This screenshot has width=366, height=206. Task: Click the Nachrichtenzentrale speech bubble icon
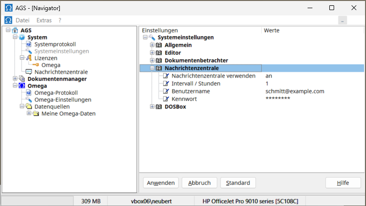tap(29, 72)
